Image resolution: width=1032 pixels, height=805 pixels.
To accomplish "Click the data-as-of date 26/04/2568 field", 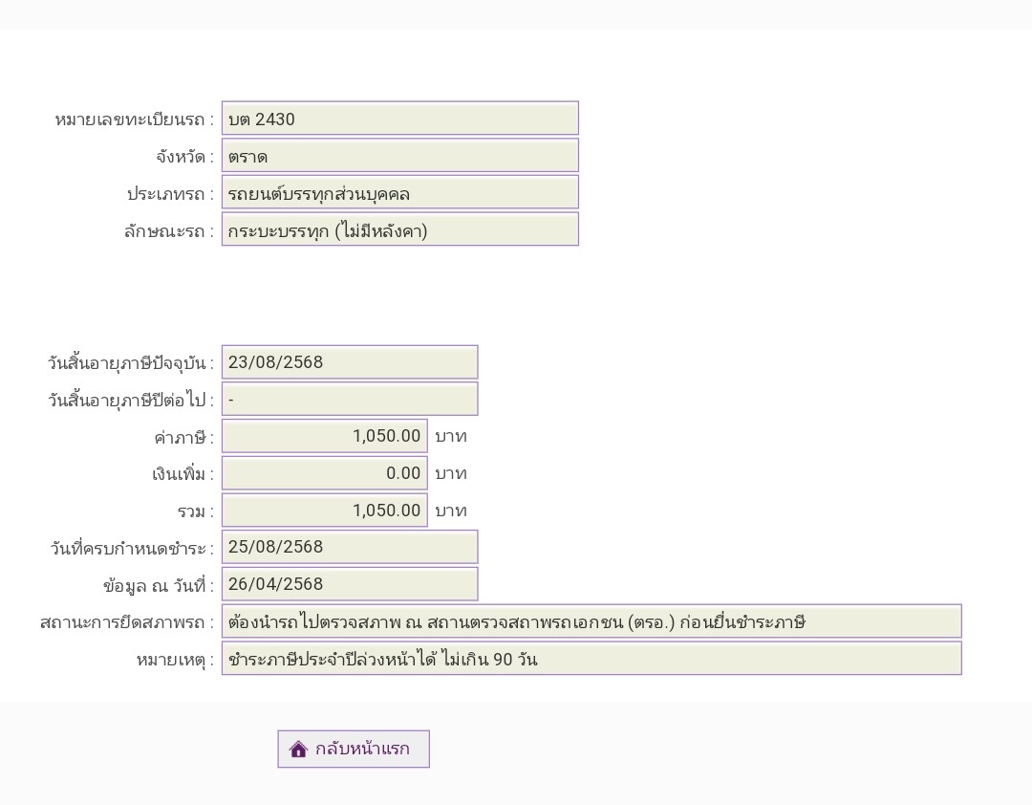I will point(349,584).
